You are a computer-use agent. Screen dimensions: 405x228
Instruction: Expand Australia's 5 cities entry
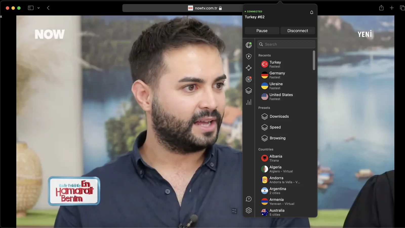point(277,212)
